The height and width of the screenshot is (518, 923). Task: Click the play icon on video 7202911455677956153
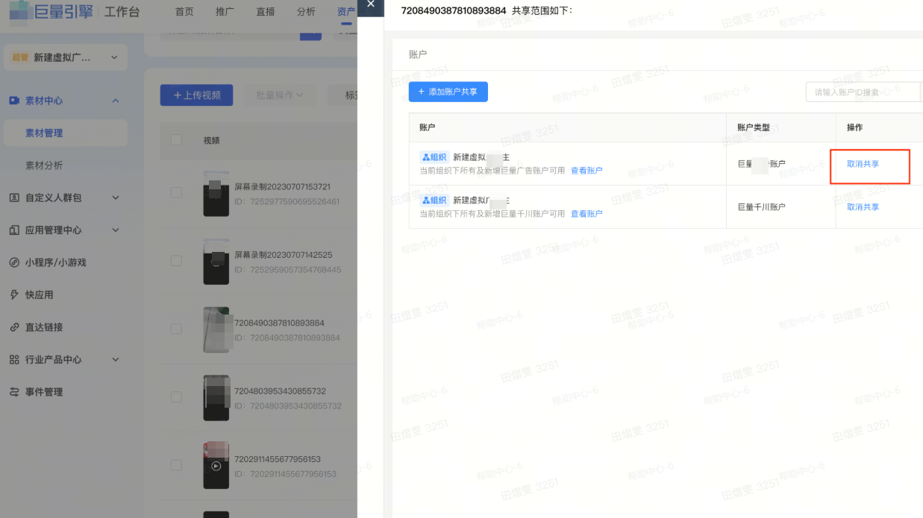point(216,466)
